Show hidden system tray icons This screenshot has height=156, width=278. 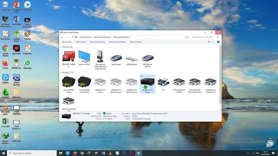point(248,153)
